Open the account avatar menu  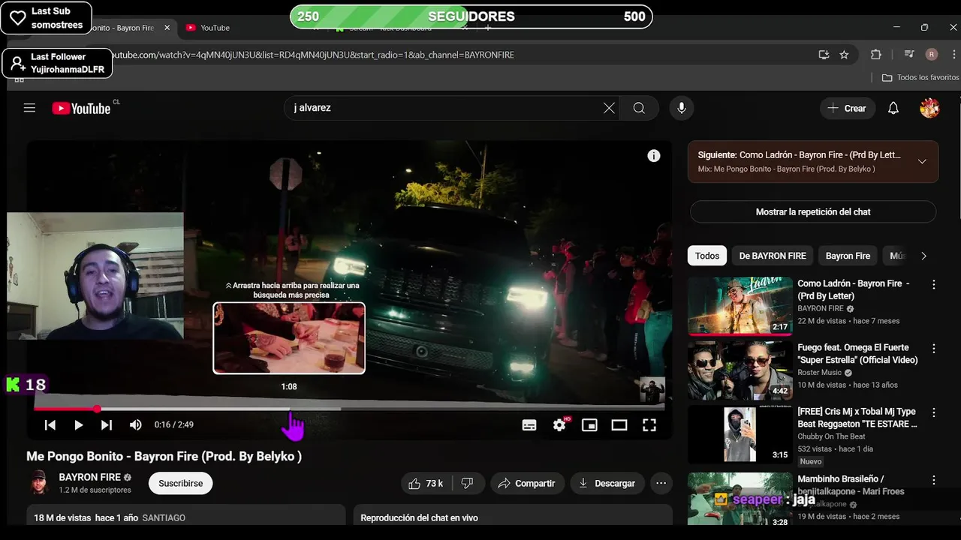[x=929, y=108]
